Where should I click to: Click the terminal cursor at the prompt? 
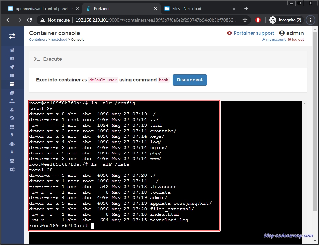tap(92, 226)
